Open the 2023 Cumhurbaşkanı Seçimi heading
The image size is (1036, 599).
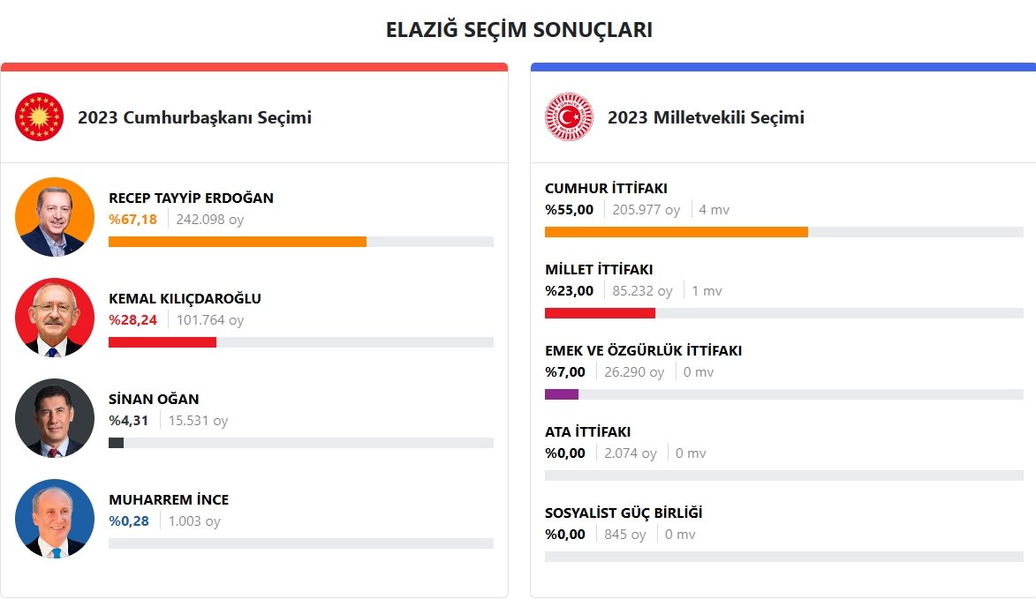click(194, 117)
